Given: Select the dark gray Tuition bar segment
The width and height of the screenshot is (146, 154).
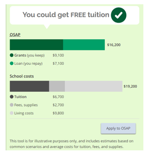Looking at the screenshot, I should [29, 86].
